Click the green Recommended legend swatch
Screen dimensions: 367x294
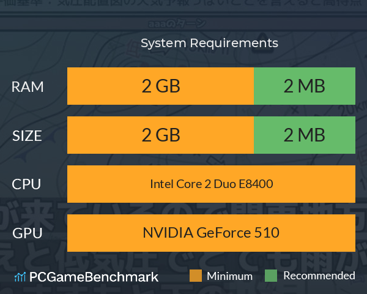point(271,276)
